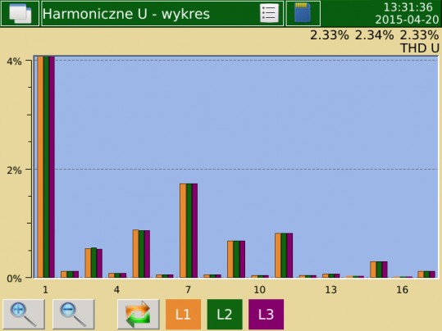Toggle phase L1 bars
Viewport: 442px width, 331px height.
click(x=183, y=315)
